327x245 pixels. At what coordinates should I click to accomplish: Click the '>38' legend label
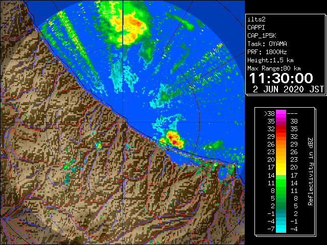point(269,113)
